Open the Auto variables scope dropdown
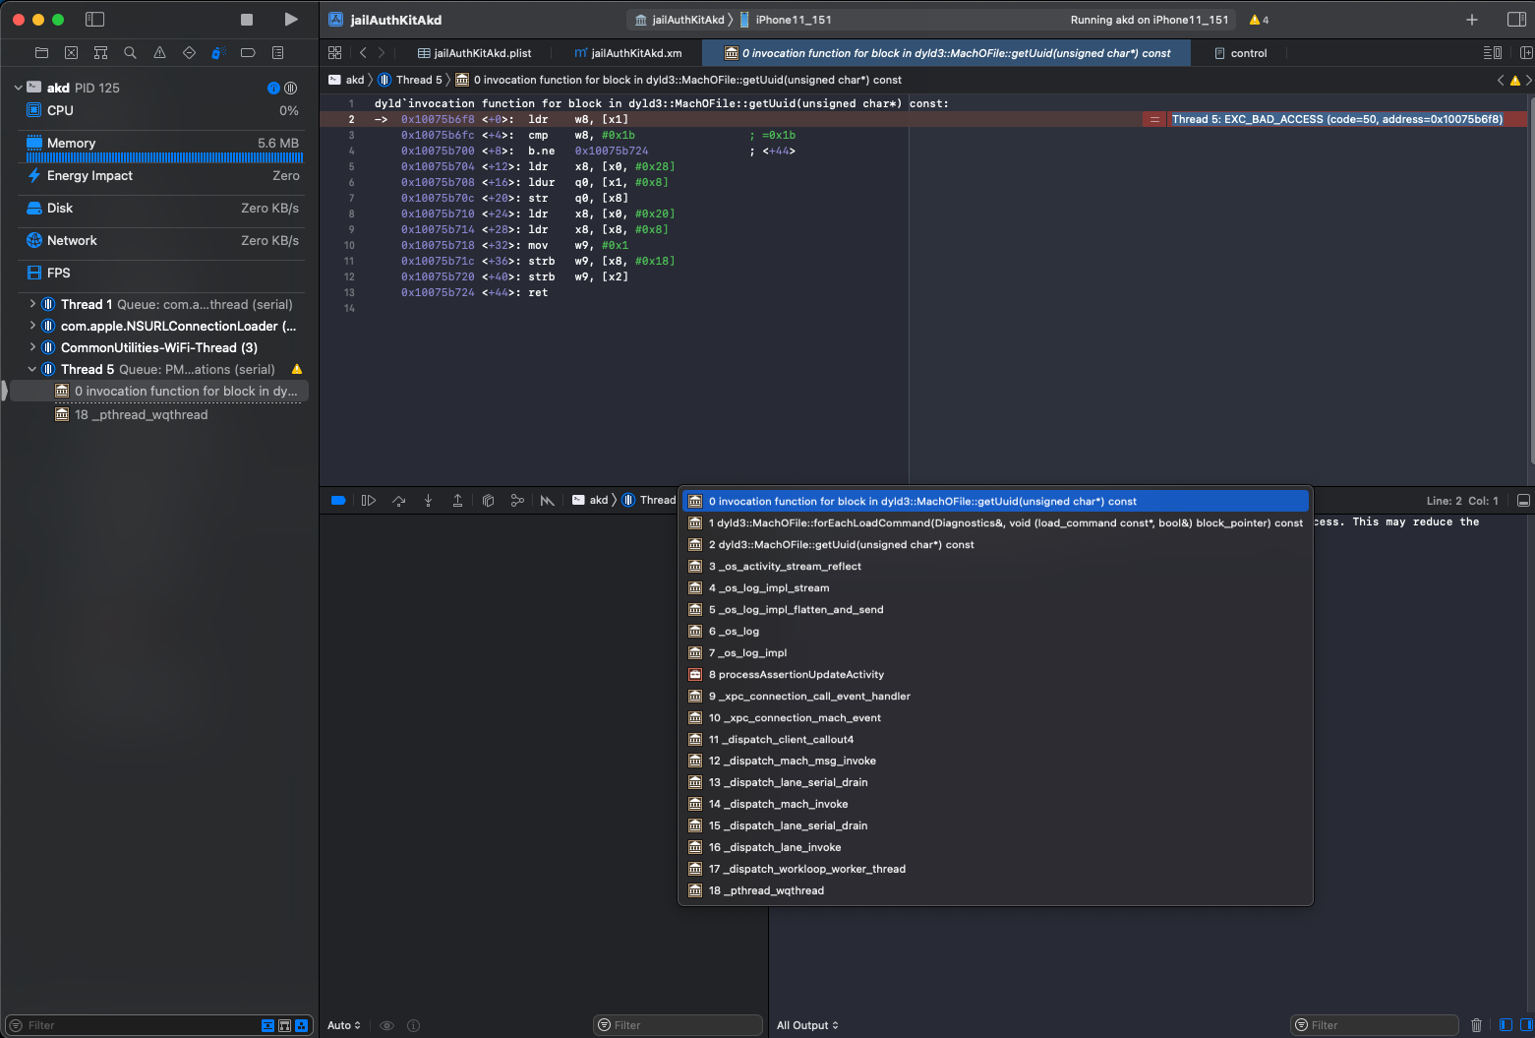 (x=344, y=1025)
